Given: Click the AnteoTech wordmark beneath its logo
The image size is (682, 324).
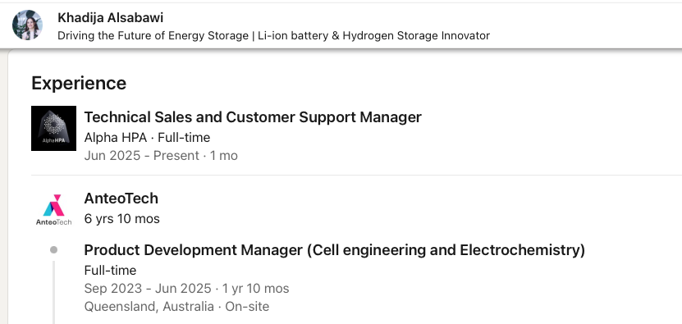Looking at the screenshot, I should tap(54, 221).
